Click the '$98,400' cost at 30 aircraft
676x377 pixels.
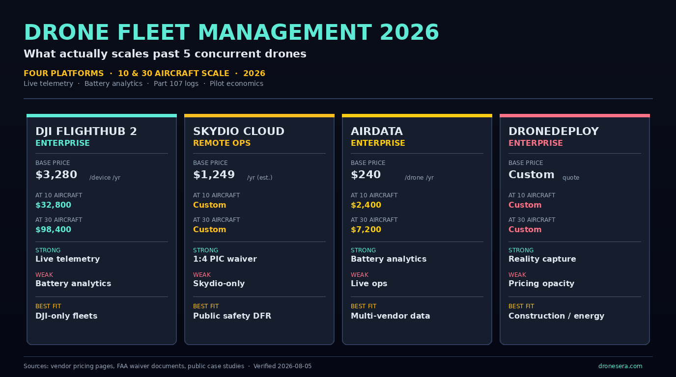click(53, 230)
